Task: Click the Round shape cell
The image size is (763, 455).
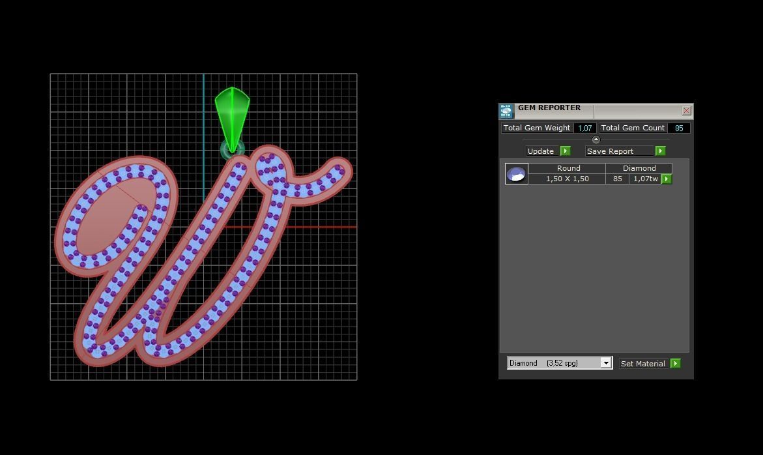Action: coord(568,168)
